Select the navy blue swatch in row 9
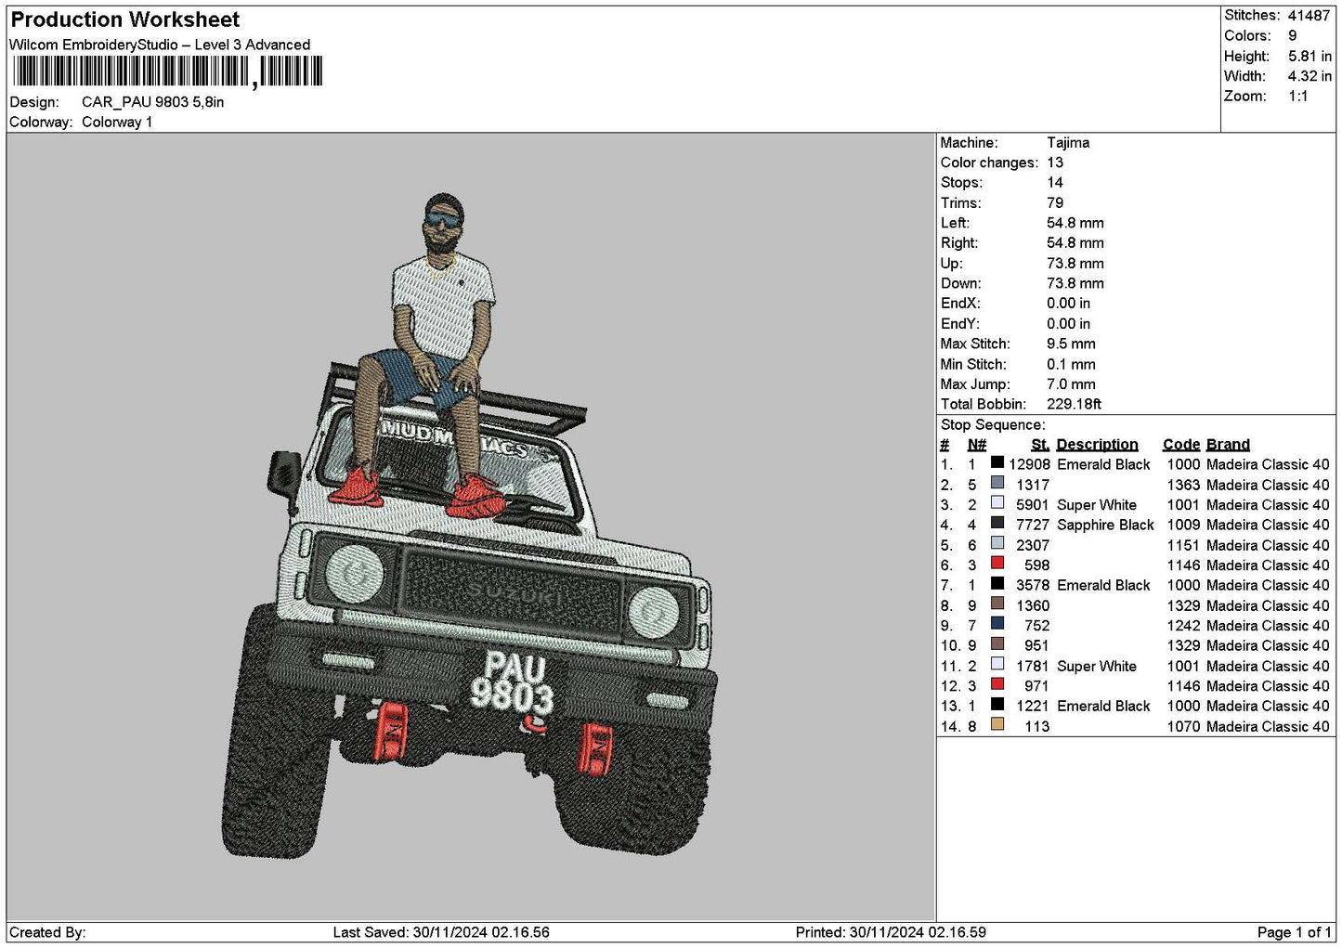 point(997,624)
